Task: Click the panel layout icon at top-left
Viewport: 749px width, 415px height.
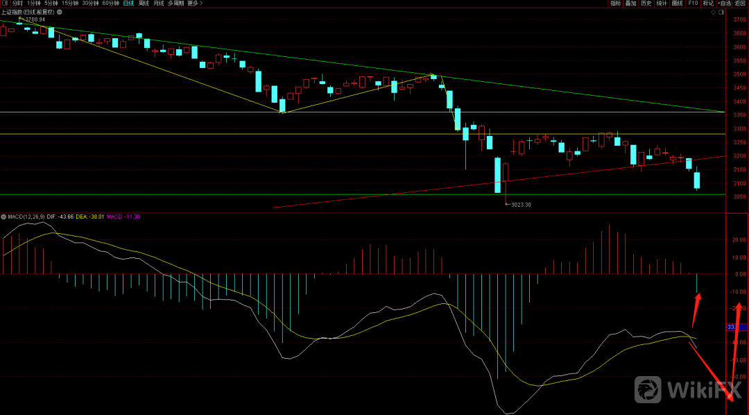Action: 5,3
